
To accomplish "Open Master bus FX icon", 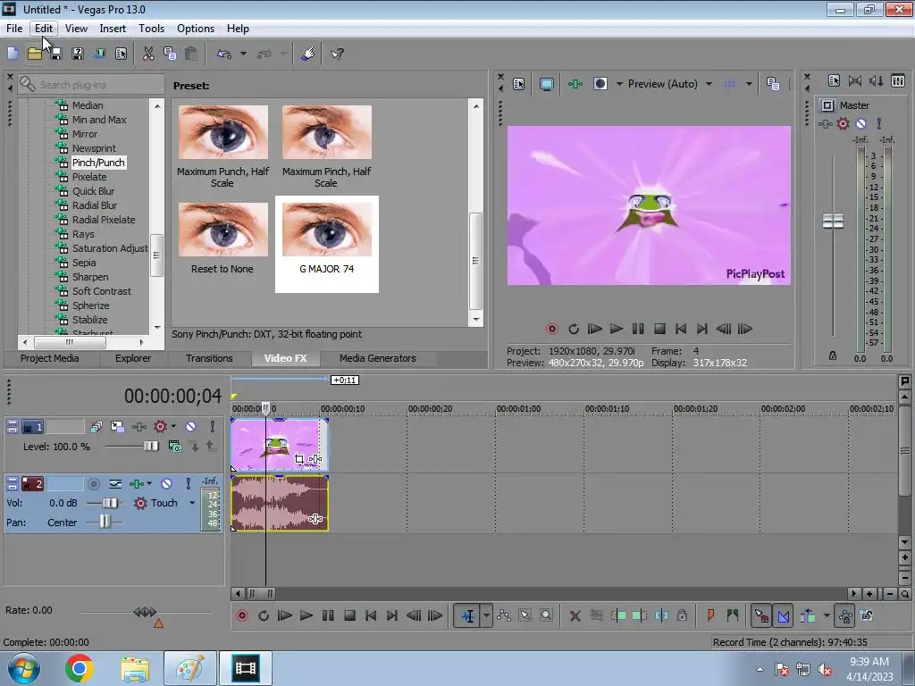I will (x=826, y=123).
